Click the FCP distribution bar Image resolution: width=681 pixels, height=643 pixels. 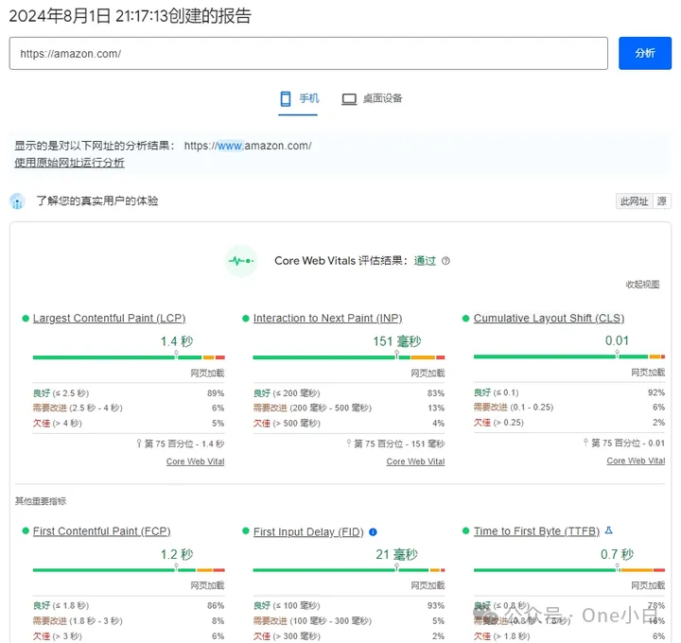pyautogui.click(x=129, y=570)
